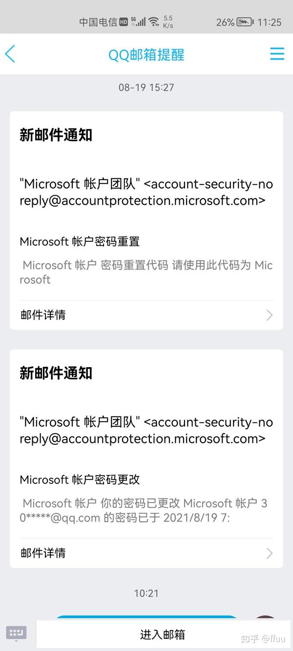Tap the Wi-Fi signal icon
The width and height of the screenshot is (293, 651).
click(154, 21)
